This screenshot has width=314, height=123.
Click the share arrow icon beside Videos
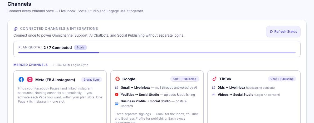pos(214,94)
